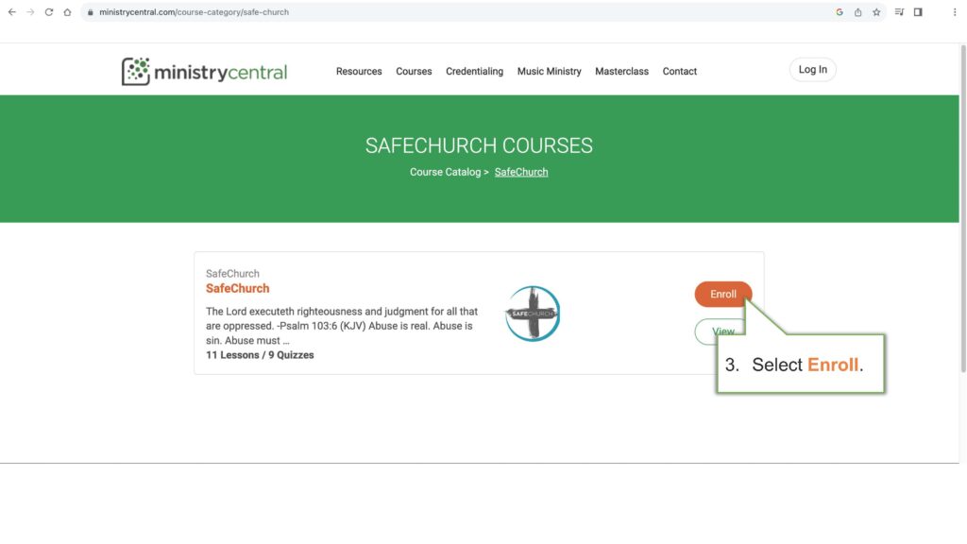Click the ministrycentral logo
The height and width of the screenshot is (544, 967).
pos(204,72)
